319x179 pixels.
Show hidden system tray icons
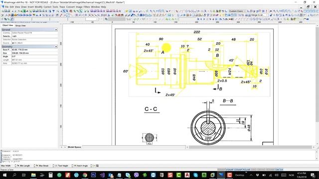click(251, 175)
